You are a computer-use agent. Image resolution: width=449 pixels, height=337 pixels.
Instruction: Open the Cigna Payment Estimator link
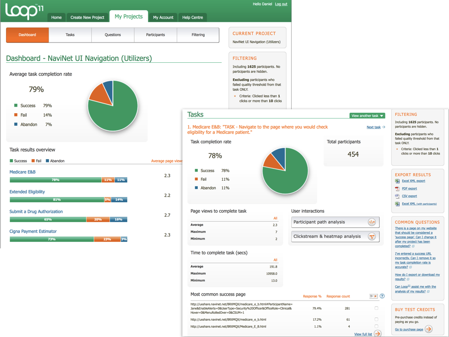(33, 231)
